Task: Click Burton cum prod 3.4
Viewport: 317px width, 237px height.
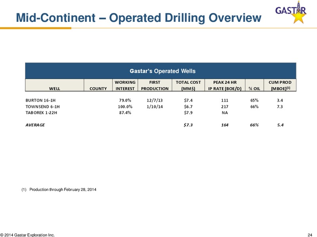Action: click(x=280, y=100)
